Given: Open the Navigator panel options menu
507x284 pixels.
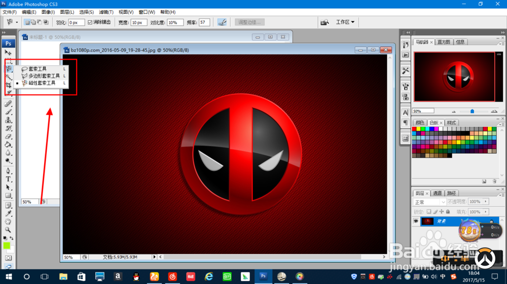Looking at the screenshot, I should tap(502, 43).
